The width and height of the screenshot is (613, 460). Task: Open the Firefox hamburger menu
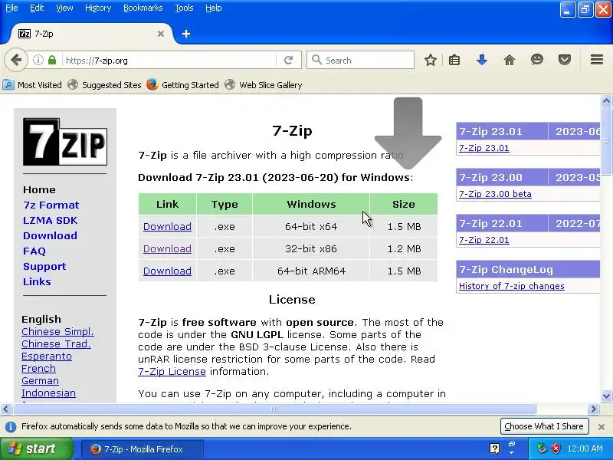click(x=597, y=60)
